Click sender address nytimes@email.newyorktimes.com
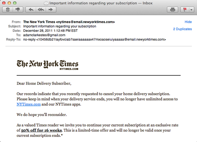197x142 pixels. (x=86, y=22)
